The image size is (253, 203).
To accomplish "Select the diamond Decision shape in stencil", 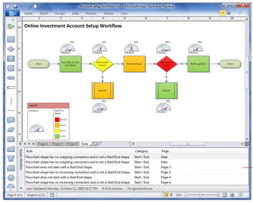I will [x=11, y=49].
